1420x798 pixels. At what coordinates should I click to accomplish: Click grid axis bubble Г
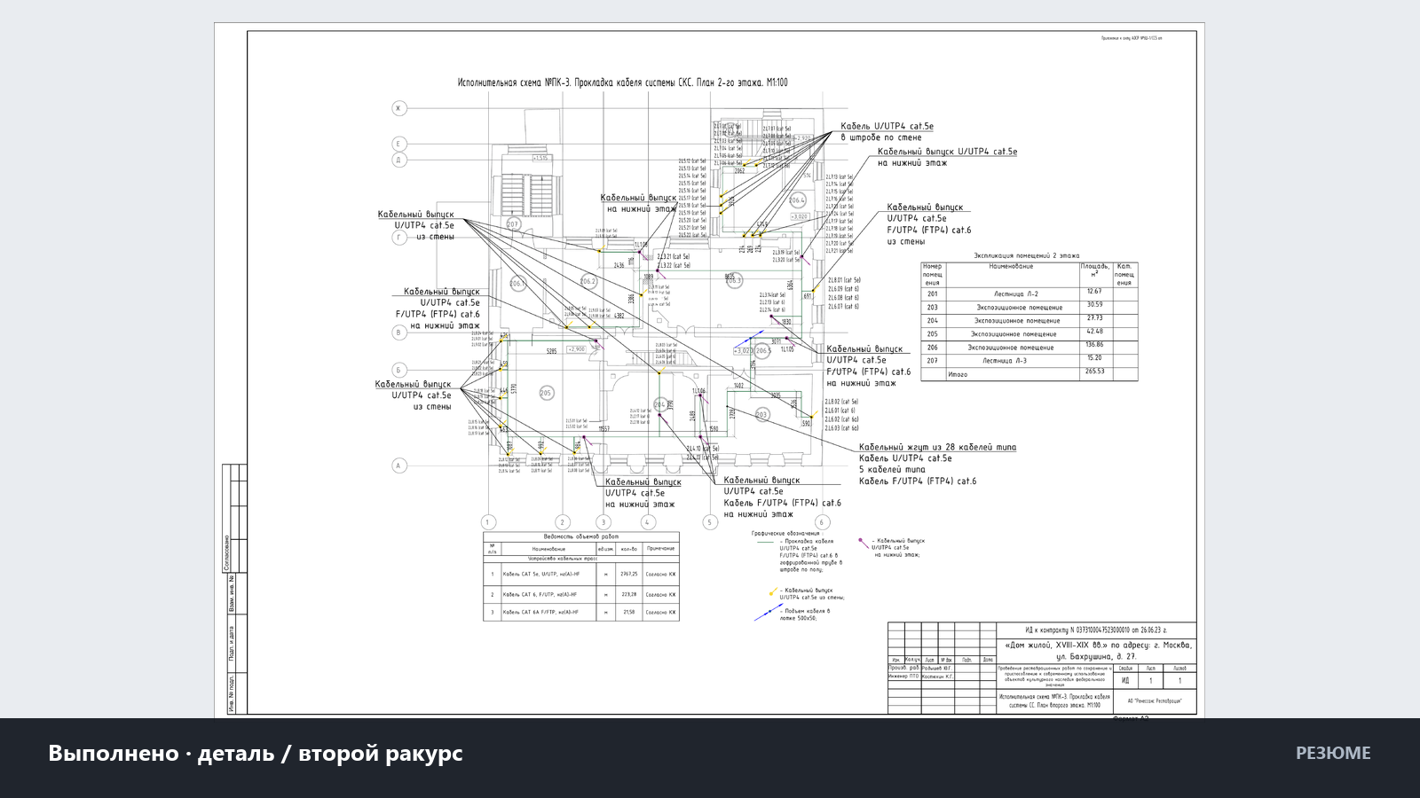coord(398,238)
